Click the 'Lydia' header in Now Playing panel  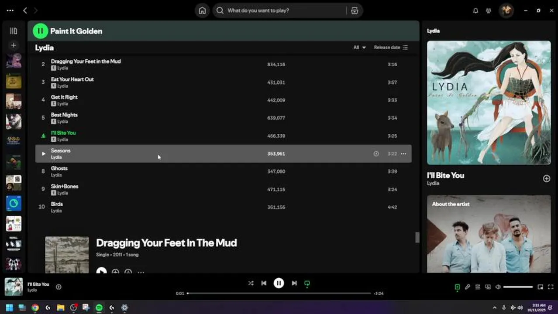click(433, 31)
